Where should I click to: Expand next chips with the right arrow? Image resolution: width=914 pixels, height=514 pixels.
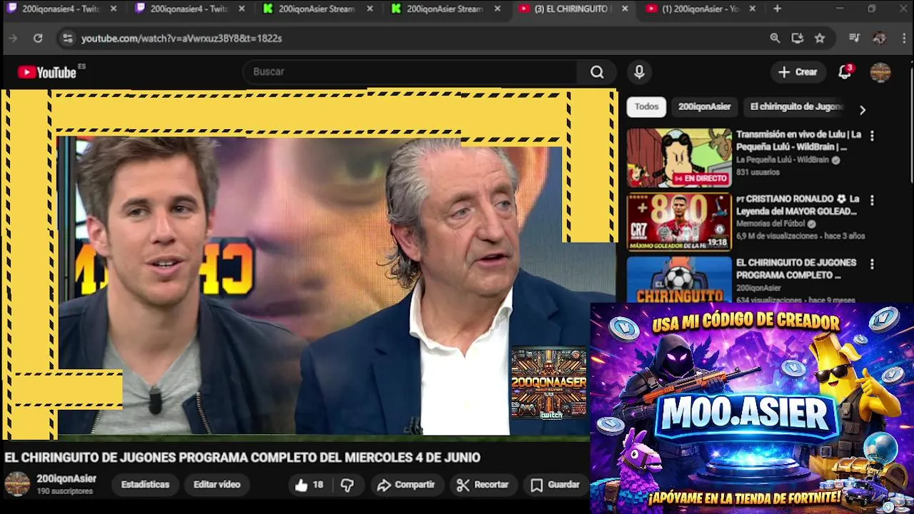(x=862, y=109)
